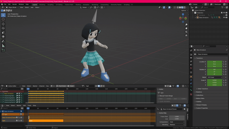Open the Render menu in the top bar

[x=15, y=5]
